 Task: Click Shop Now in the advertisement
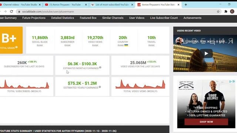point(206,122)
